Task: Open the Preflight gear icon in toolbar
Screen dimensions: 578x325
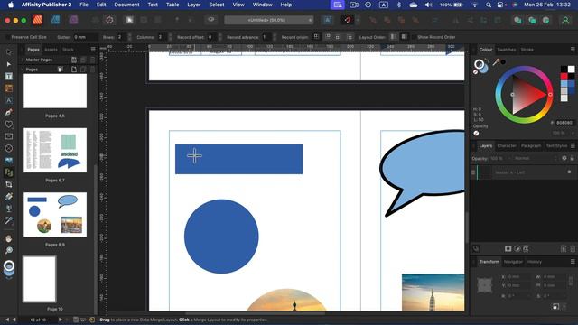Action: pos(109,20)
